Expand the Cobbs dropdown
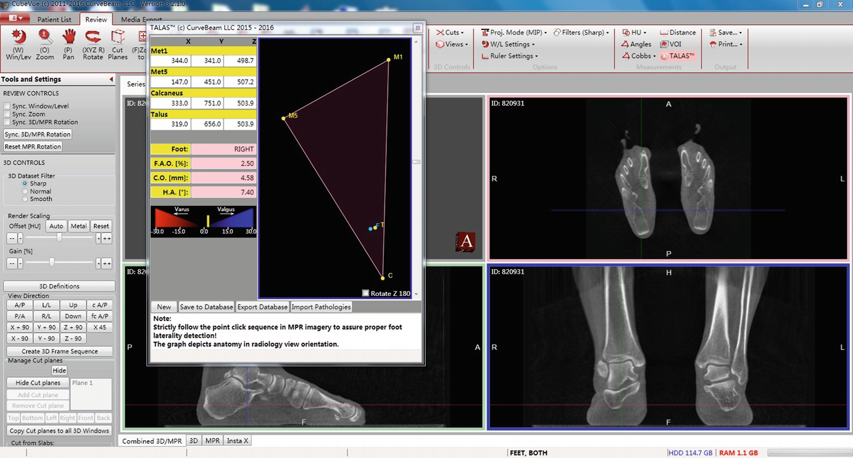853x458 pixels. pos(638,56)
